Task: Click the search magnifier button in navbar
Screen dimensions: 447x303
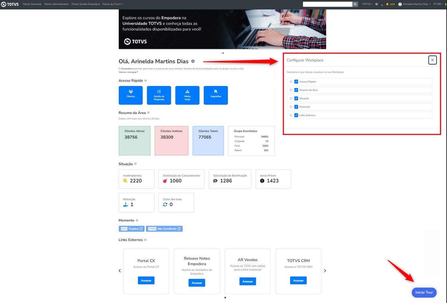Action: click(x=355, y=4)
